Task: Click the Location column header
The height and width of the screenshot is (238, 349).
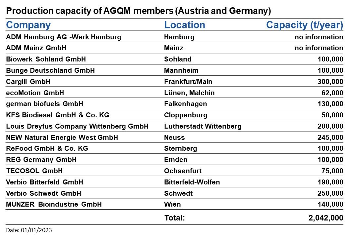Action: pyautogui.click(x=185, y=25)
